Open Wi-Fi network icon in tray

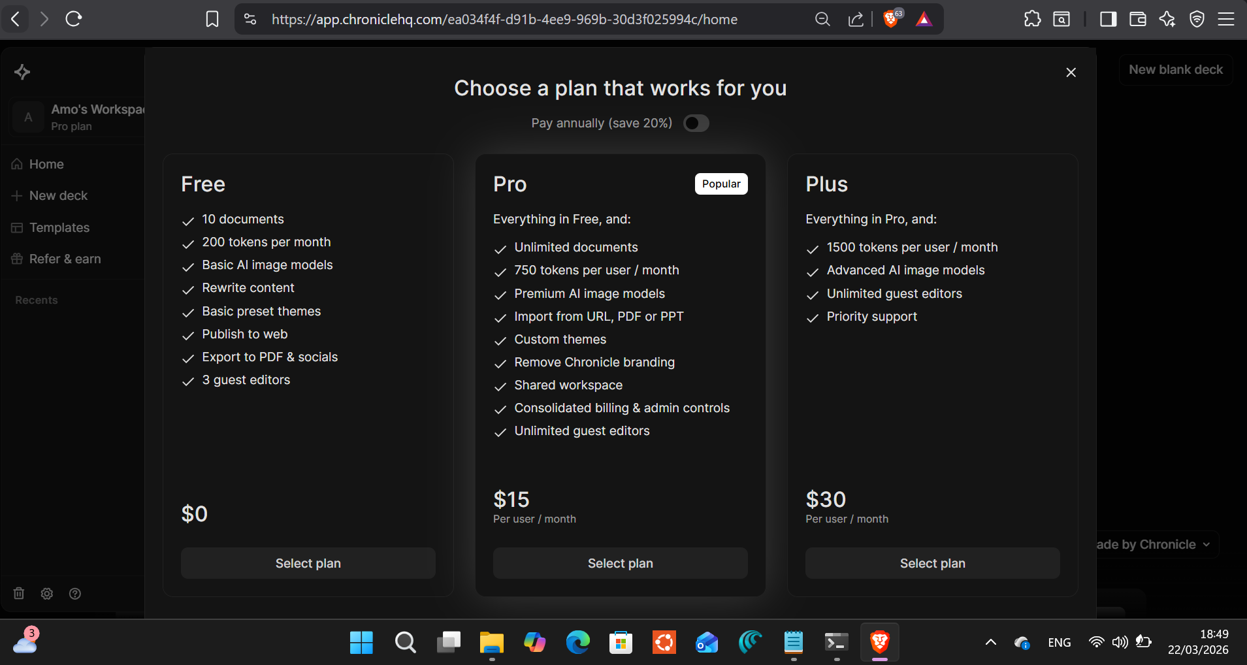(x=1096, y=642)
